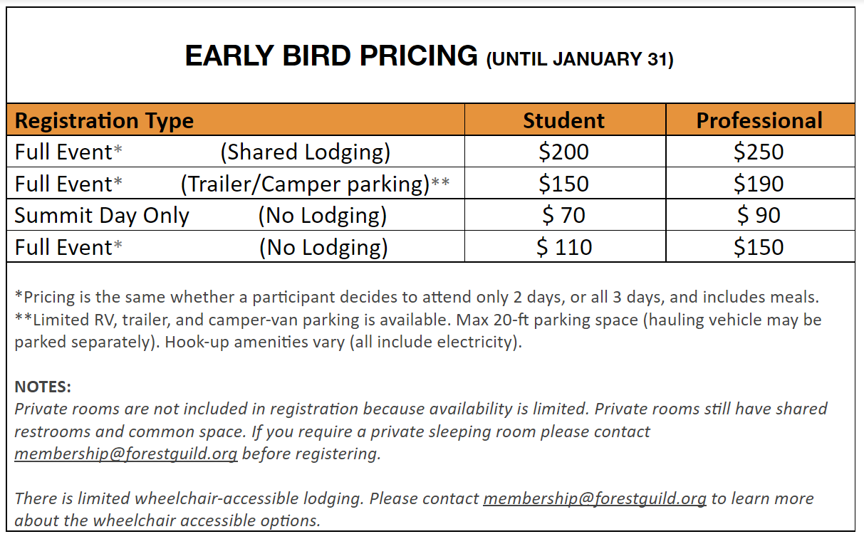Screen dimensions: 864x539
Task: Select the $ 90 Professional Summit Day price
Action: click(x=759, y=215)
